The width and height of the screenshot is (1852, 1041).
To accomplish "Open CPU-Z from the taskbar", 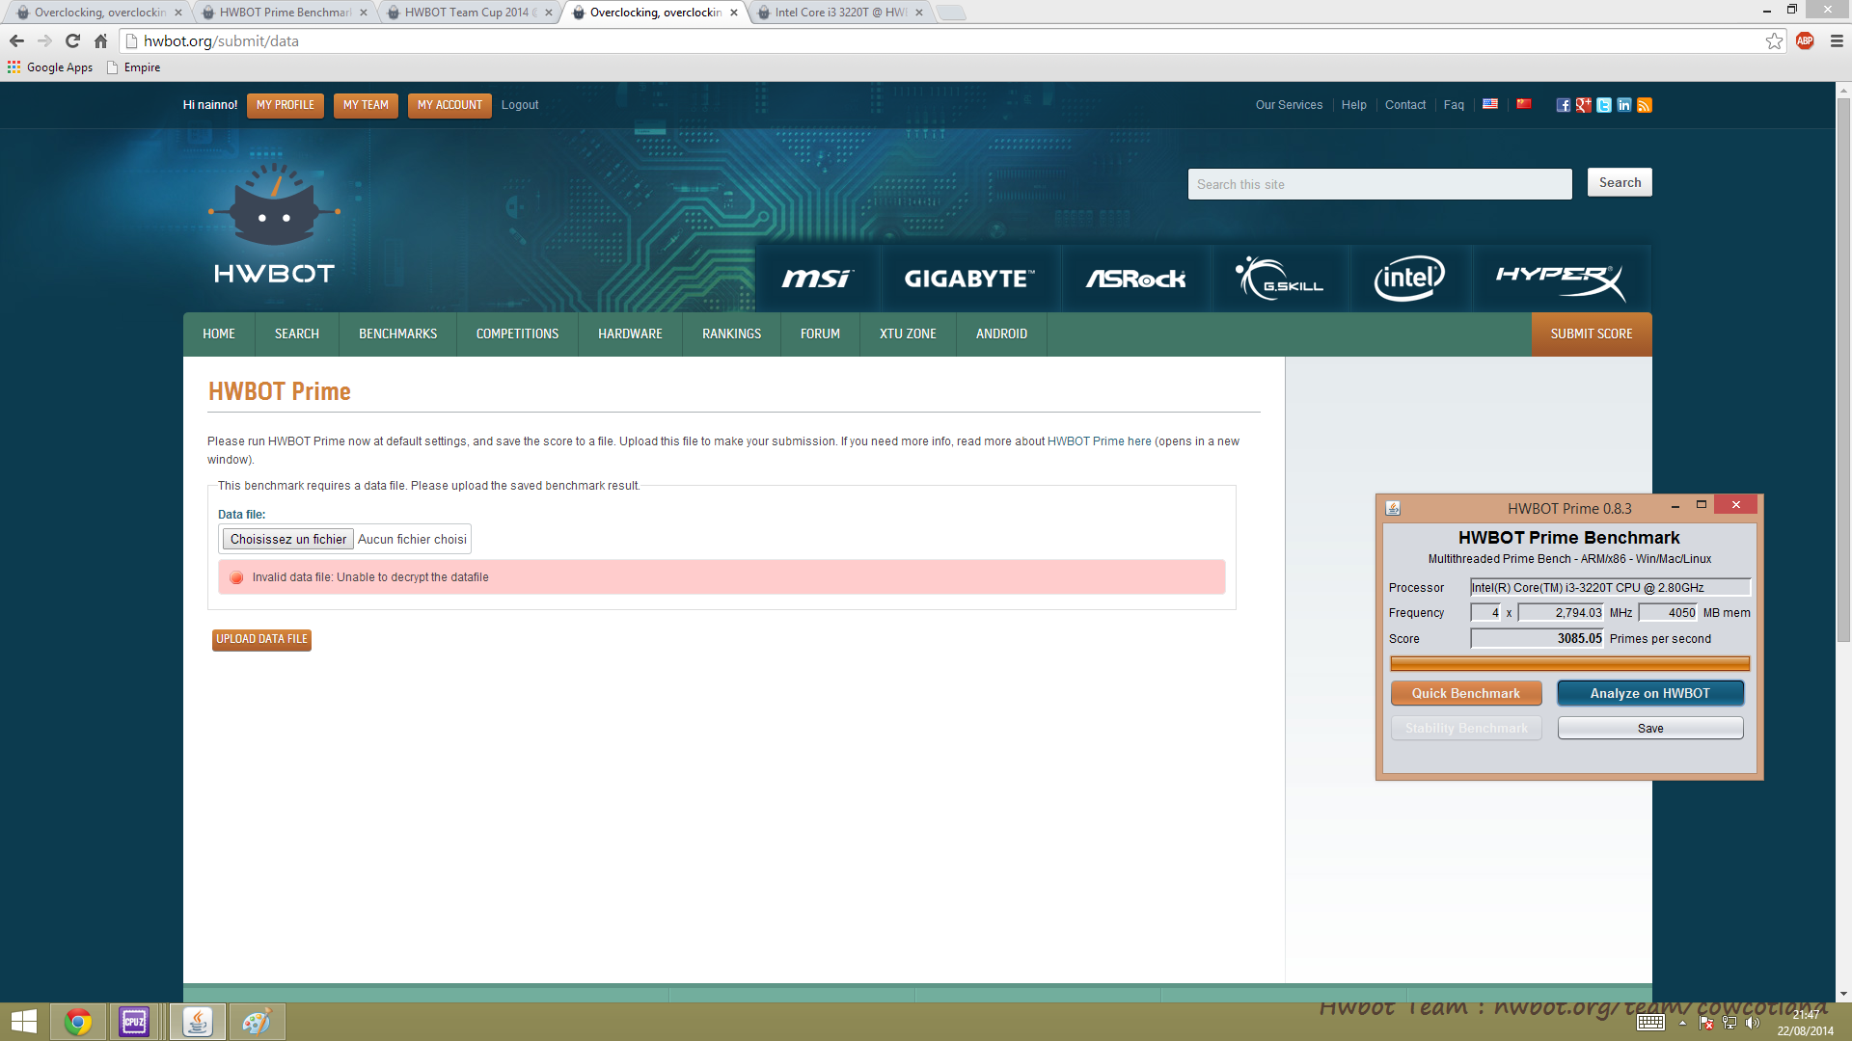I will [x=134, y=1022].
